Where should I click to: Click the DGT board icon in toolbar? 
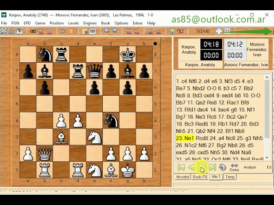(181, 31)
